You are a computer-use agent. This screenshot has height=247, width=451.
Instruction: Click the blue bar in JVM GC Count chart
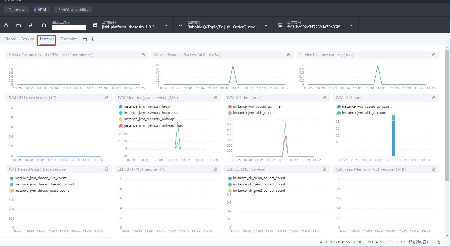(393, 139)
